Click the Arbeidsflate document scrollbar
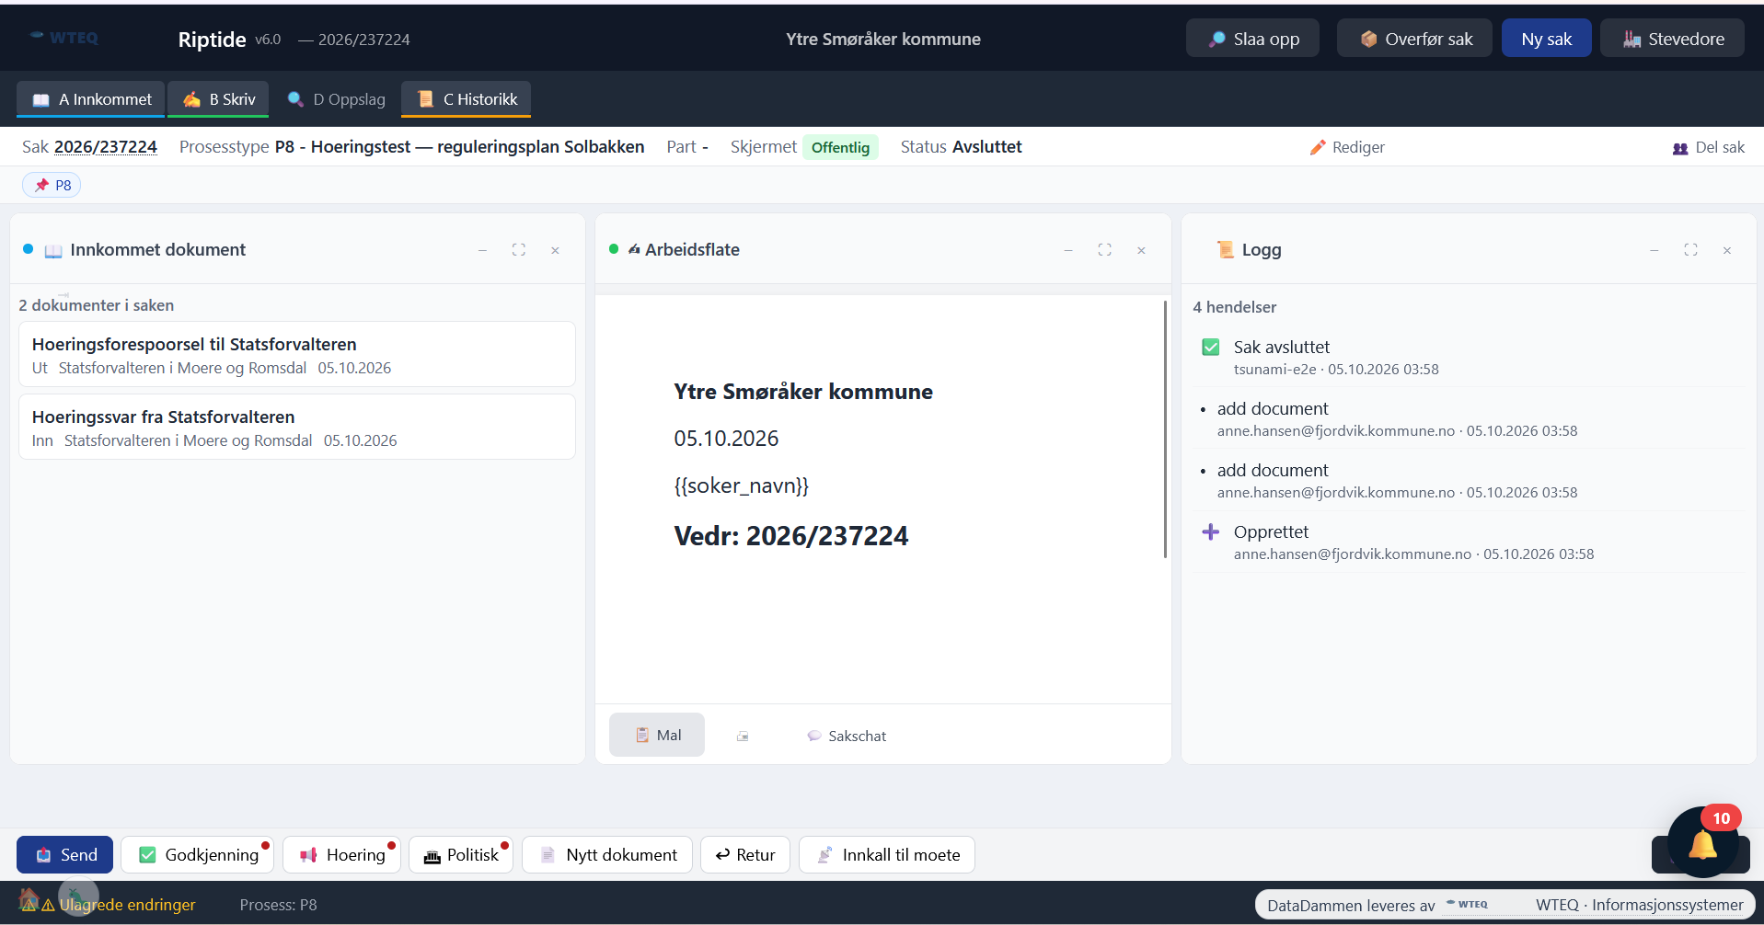The image size is (1764, 925). pos(1165,428)
